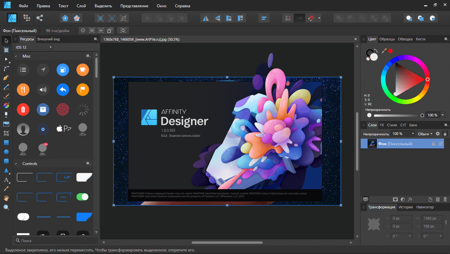Select the Rectangle shape tool
This screenshot has width=450, height=254.
click(x=6, y=142)
